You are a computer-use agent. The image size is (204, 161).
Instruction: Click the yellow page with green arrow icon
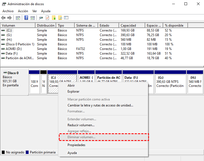54,18
